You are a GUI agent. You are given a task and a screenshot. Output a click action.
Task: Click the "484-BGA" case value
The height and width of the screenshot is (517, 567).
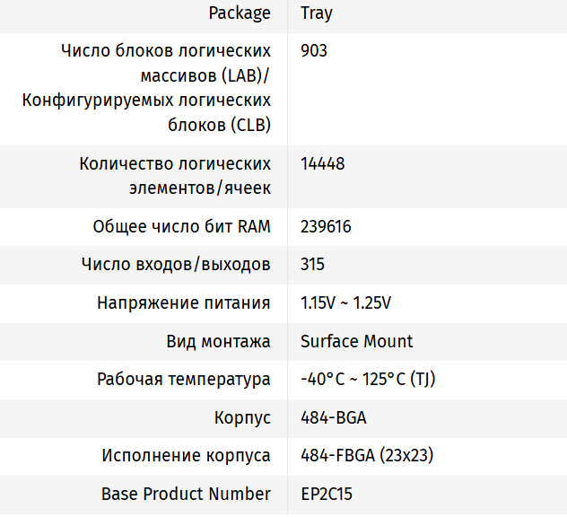pos(334,418)
